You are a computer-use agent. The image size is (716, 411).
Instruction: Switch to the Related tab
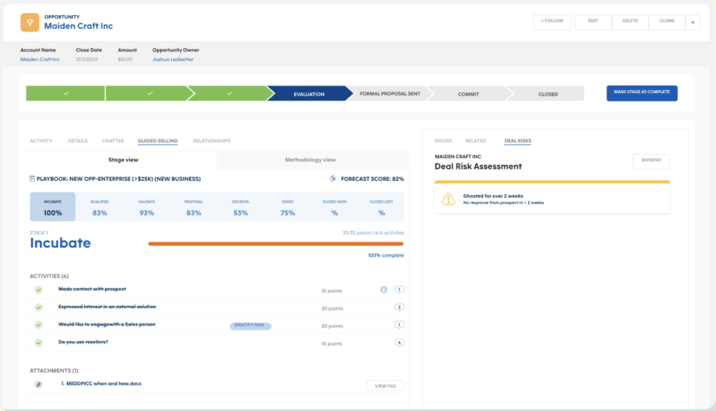tap(476, 141)
